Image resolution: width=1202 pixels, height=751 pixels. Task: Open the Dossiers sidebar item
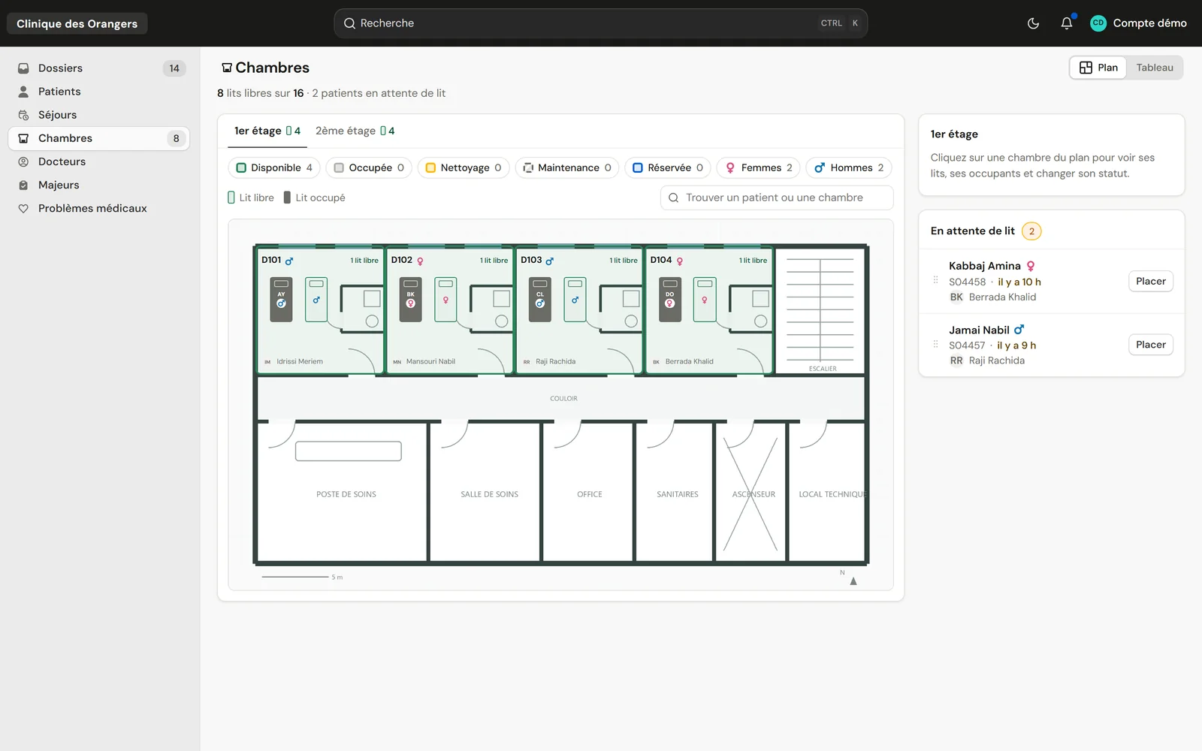pos(99,68)
